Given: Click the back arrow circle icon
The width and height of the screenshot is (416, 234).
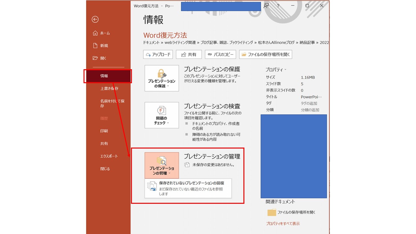Looking at the screenshot, I should [95, 19].
